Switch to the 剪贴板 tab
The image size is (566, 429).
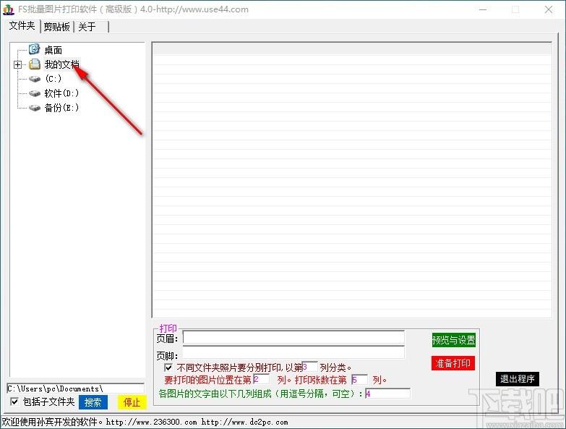pos(56,27)
